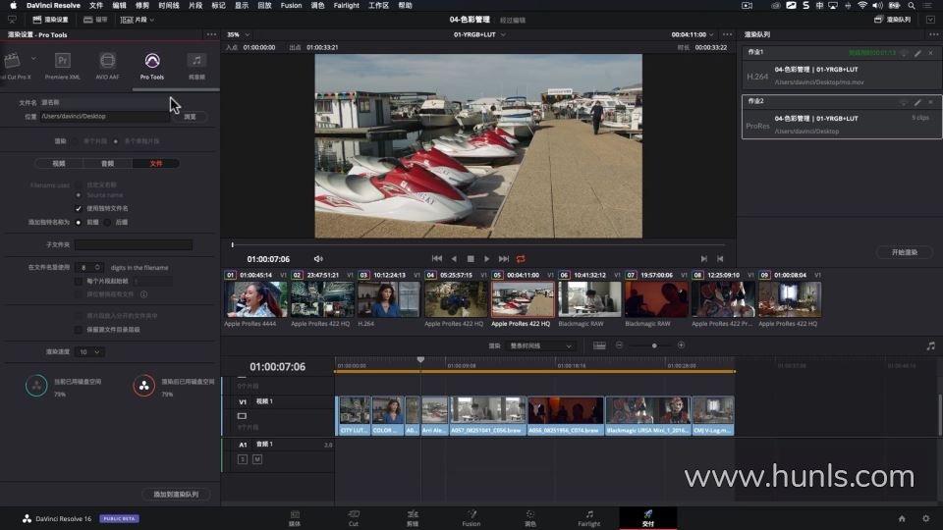Open the render range entire timeline dropdown

pos(542,345)
